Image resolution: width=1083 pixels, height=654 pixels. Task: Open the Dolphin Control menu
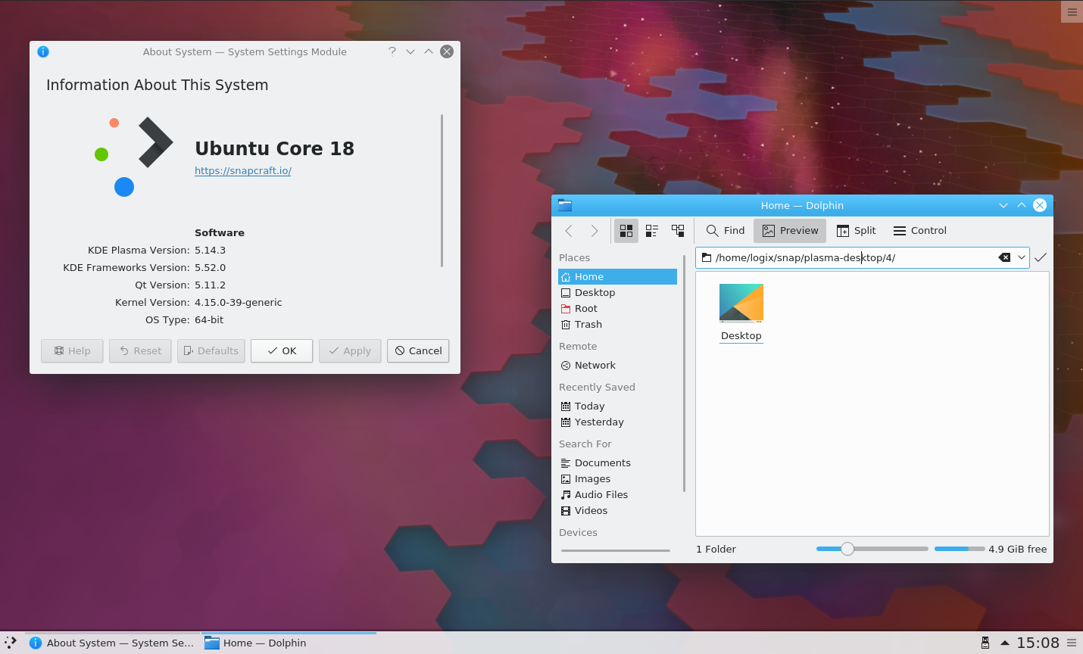tap(920, 231)
